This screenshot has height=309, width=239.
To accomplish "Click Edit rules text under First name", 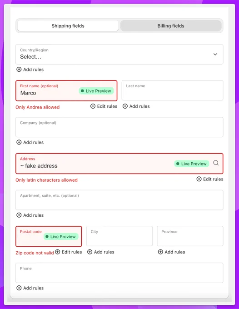I will click(x=107, y=106).
